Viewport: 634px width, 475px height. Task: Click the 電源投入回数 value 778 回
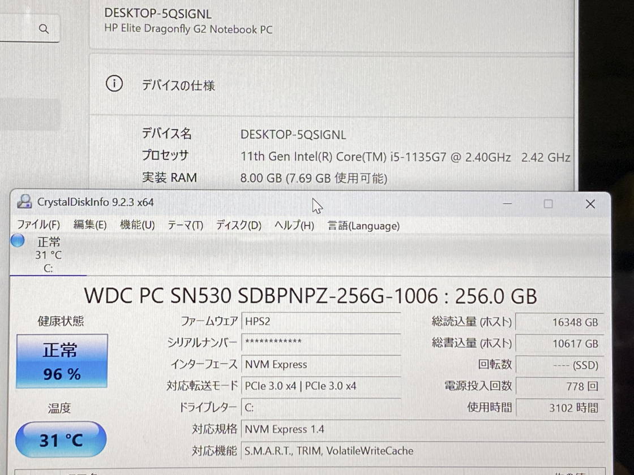click(x=560, y=387)
